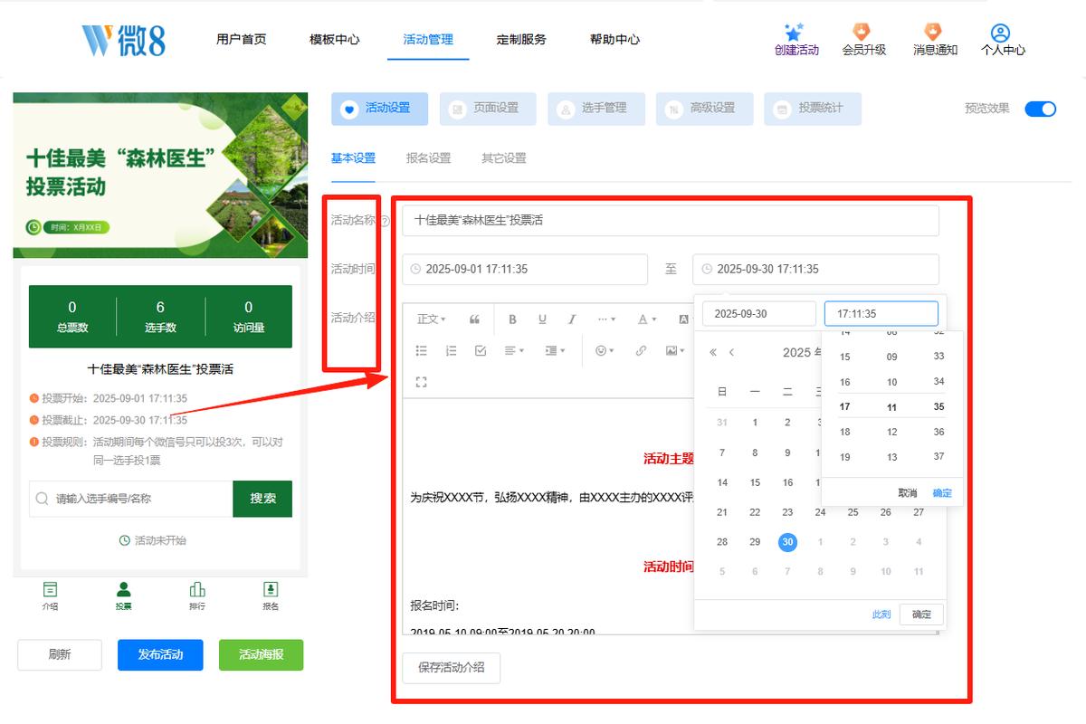This screenshot has width=1086, height=724.
Task: Expand the more text styles dropdown
Action: tap(606, 319)
